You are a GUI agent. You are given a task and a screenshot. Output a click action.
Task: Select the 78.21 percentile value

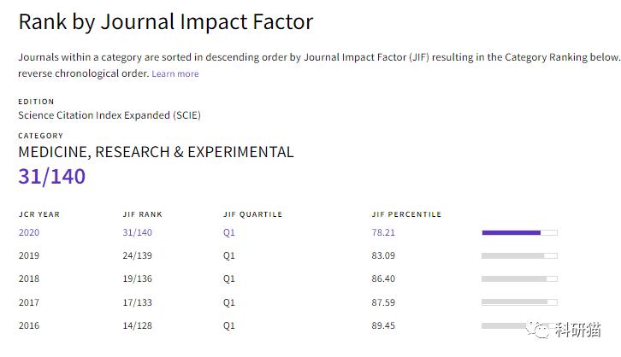(383, 232)
